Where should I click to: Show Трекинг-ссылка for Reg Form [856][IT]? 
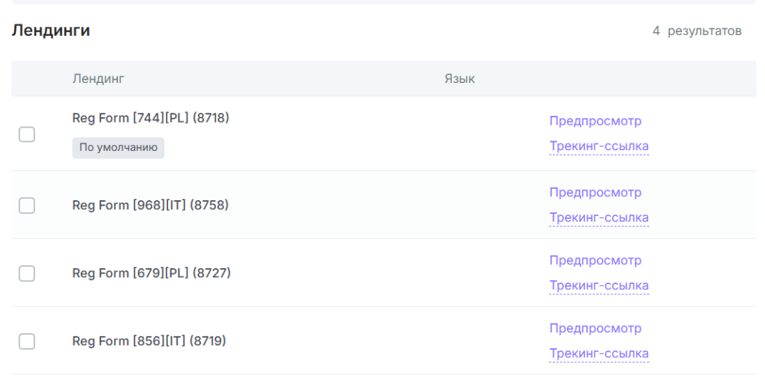(598, 354)
